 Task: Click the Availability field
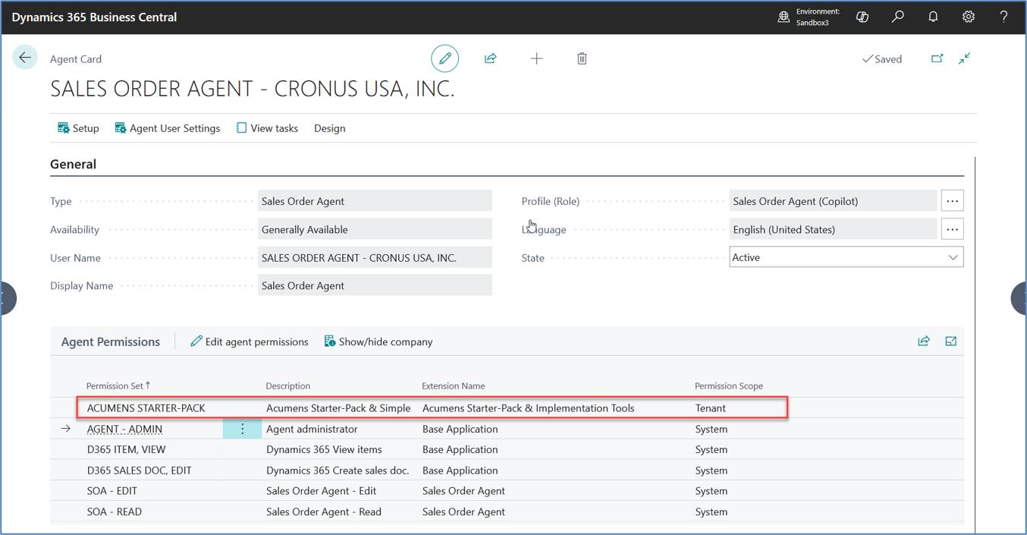pos(375,229)
